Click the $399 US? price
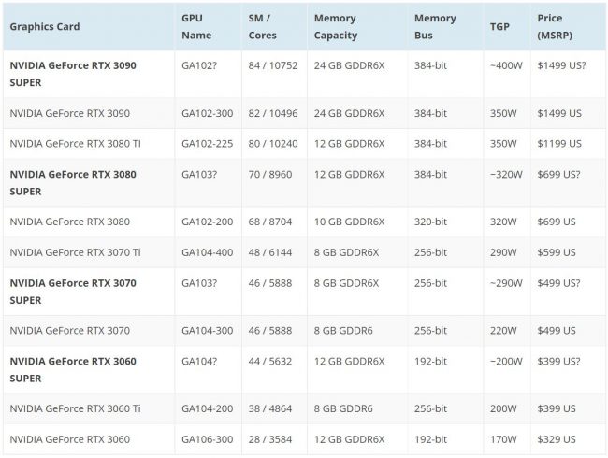This screenshot has width=608, height=458. (558, 362)
